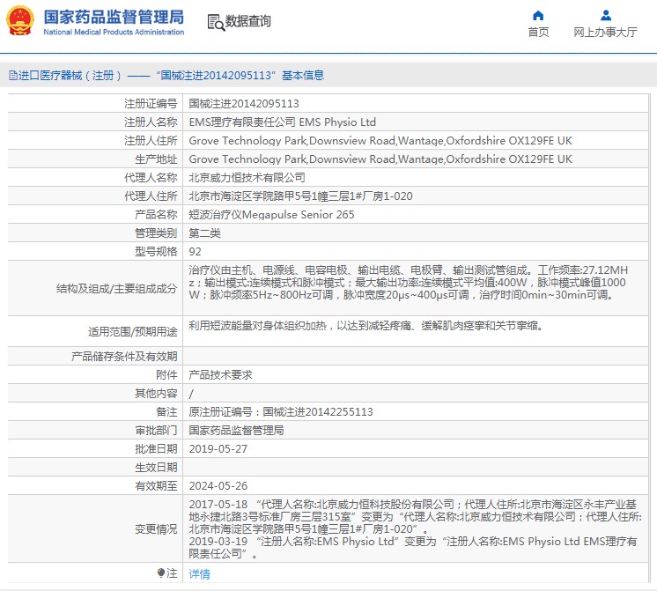This screenshot has height=591, width=657.
Task: Click the 产品名称 row label
Action: pos(156,214)
